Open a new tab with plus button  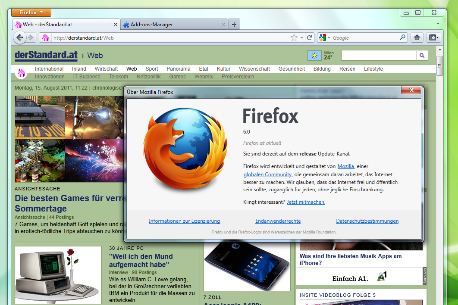(234, 25)
